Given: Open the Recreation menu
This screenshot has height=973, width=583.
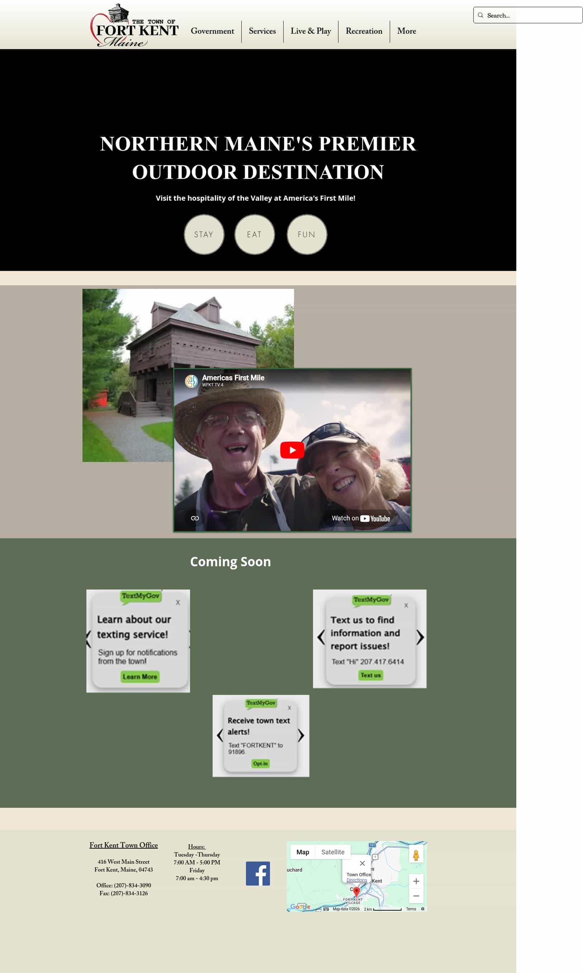Looking at the screenshot, I should 364,32.
